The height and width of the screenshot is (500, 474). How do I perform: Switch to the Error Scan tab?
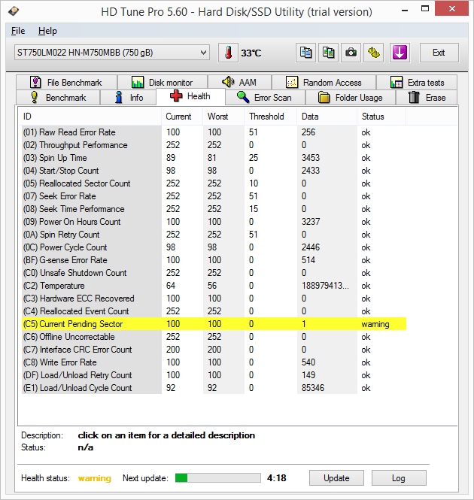tap(266, 98)
